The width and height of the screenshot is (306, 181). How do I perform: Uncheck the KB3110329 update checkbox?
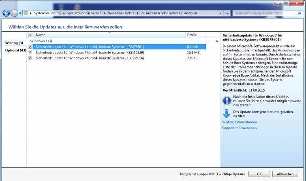point(30,53)
